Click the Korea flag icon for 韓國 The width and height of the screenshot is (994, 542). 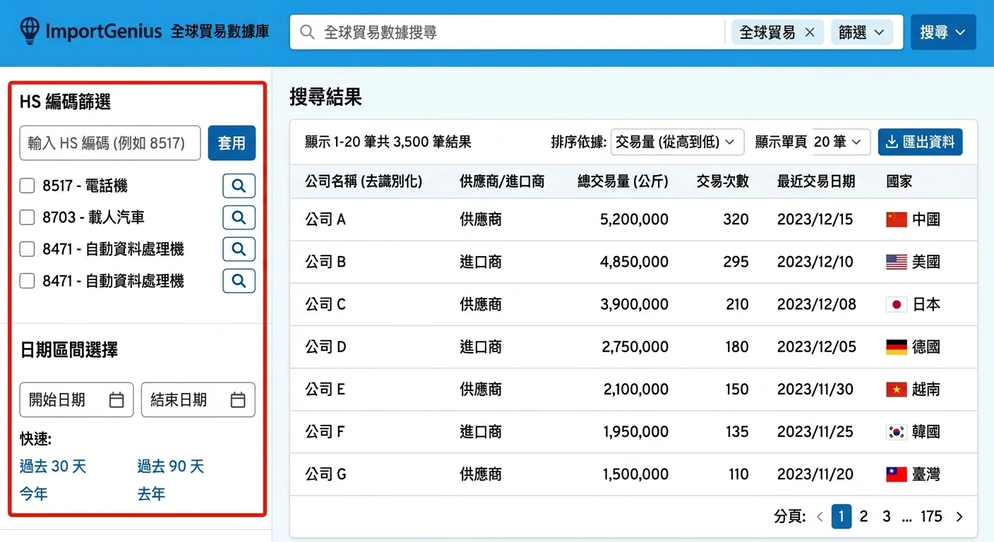(896, 431)
